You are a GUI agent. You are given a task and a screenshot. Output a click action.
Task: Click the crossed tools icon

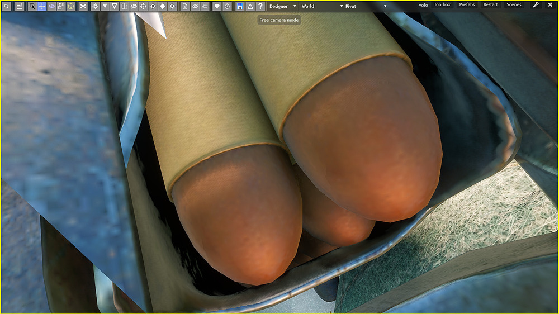click(83, 6)
